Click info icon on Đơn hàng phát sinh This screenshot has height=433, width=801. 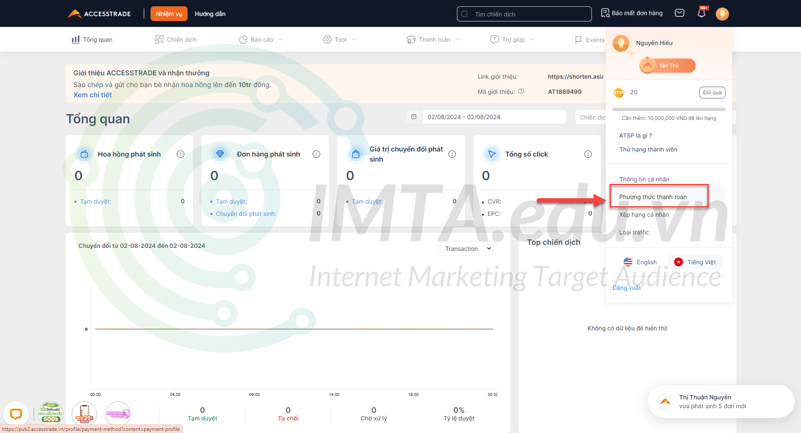tap(316, 154)
